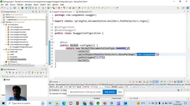Select the HelloWorld project
This screenshot has width=190, height=106.
click(10, 17)
